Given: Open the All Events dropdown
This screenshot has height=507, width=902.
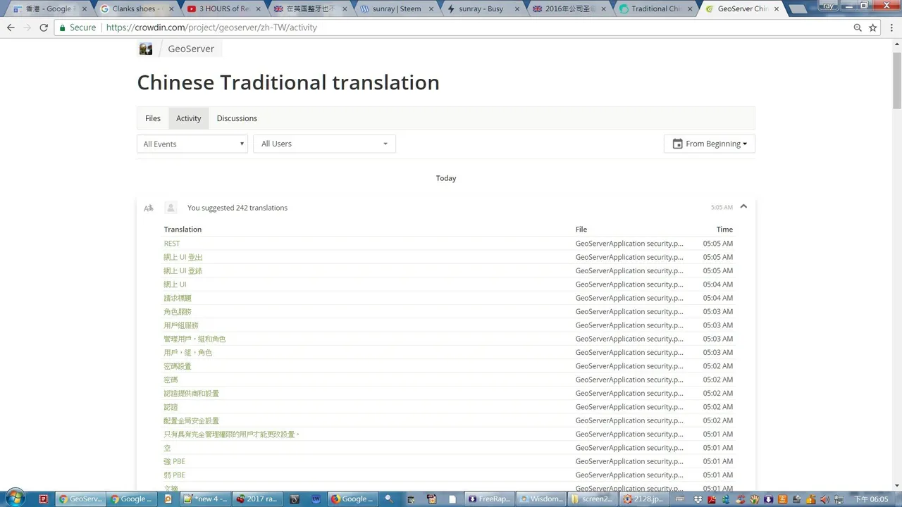Looking at the screenshot, I should 192,144.
